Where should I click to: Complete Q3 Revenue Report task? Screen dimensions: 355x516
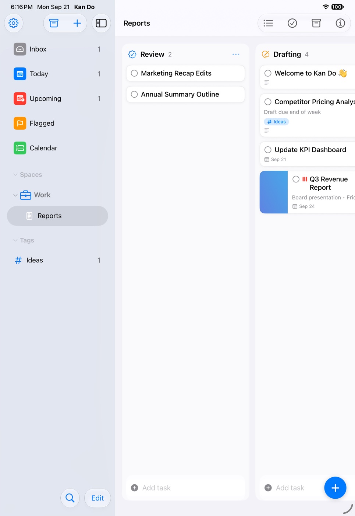coord(296,179)
